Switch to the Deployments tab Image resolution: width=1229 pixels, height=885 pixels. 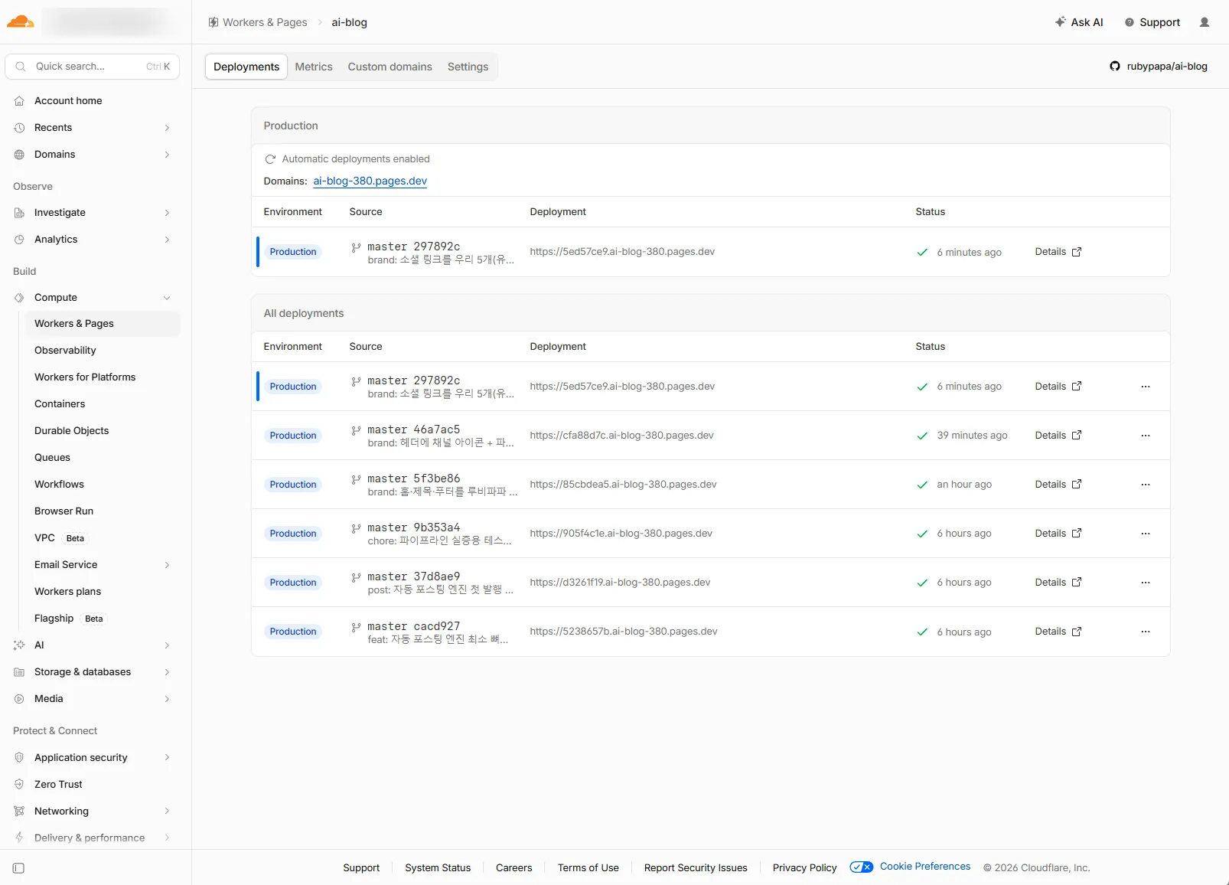(246, 67)
